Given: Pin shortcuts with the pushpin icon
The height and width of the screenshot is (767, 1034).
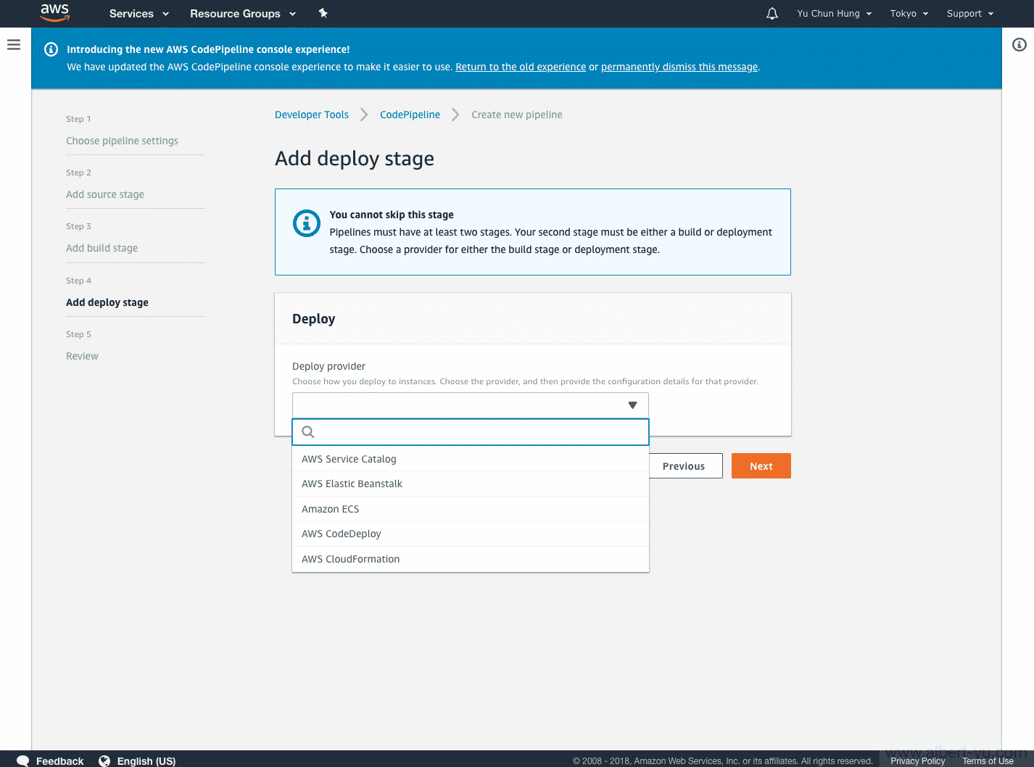Looking at the screenshot, I should click(323, 13).
